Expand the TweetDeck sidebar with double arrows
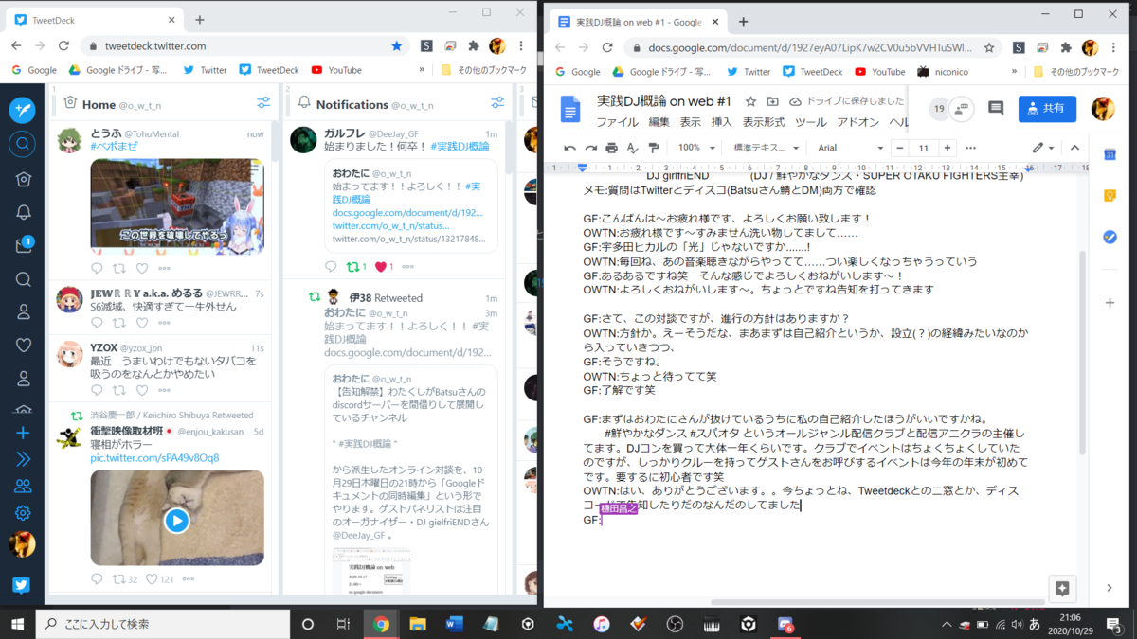The height and width of the screenshot is (639, 1137). (x=23, y=459)
